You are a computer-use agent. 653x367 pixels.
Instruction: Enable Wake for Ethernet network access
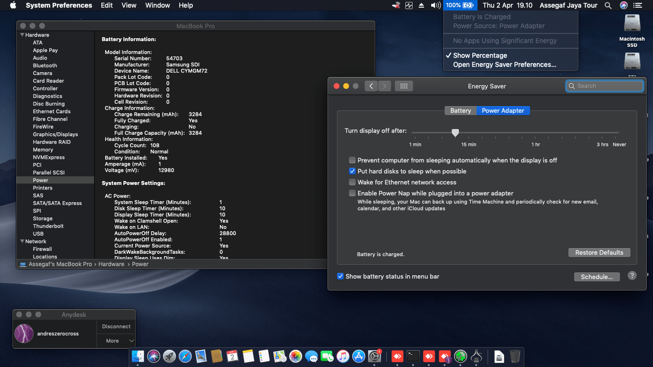[352, 182]
